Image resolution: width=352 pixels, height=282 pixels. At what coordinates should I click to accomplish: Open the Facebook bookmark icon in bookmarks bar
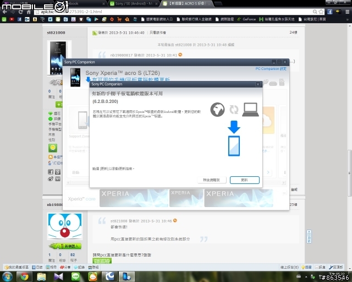19,19
